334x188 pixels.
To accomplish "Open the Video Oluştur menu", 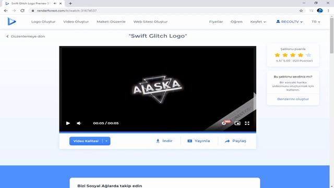I will pos(76,22).
